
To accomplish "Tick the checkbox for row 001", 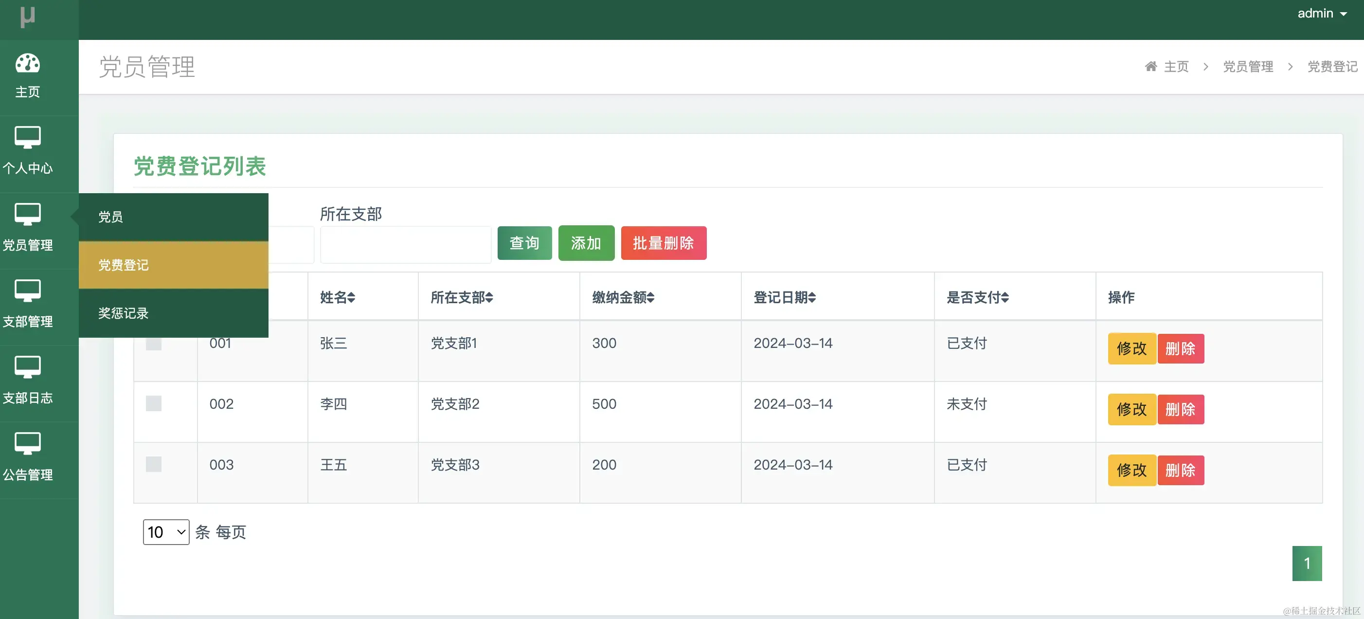I will click(x=154, y=344).
